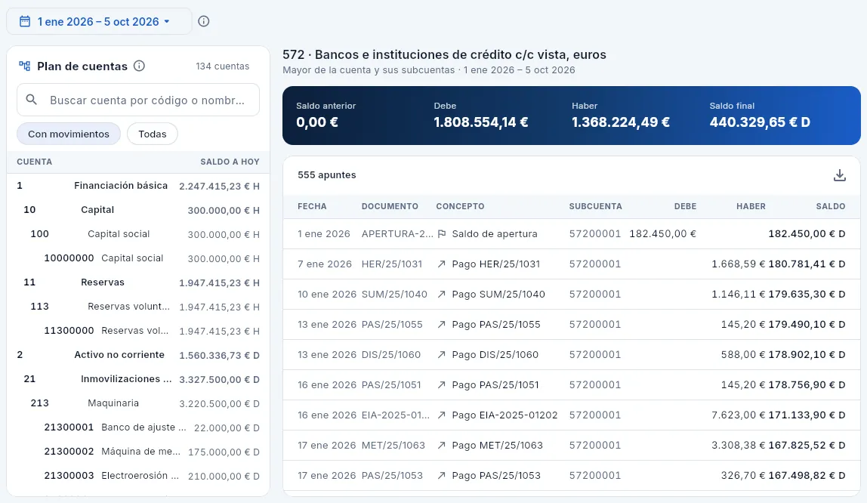Viewport: 867px width, 503px height.
Task: Open document EIA-2025-01... in table
Action: pos(395,415)
